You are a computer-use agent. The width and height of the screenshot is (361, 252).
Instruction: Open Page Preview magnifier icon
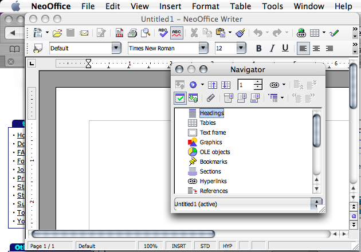pos(146,33)
